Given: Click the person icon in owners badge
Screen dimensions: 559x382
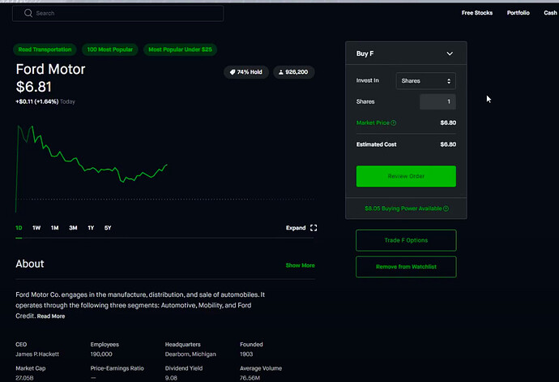Looking at the screenshot, I should pos(281,72).
